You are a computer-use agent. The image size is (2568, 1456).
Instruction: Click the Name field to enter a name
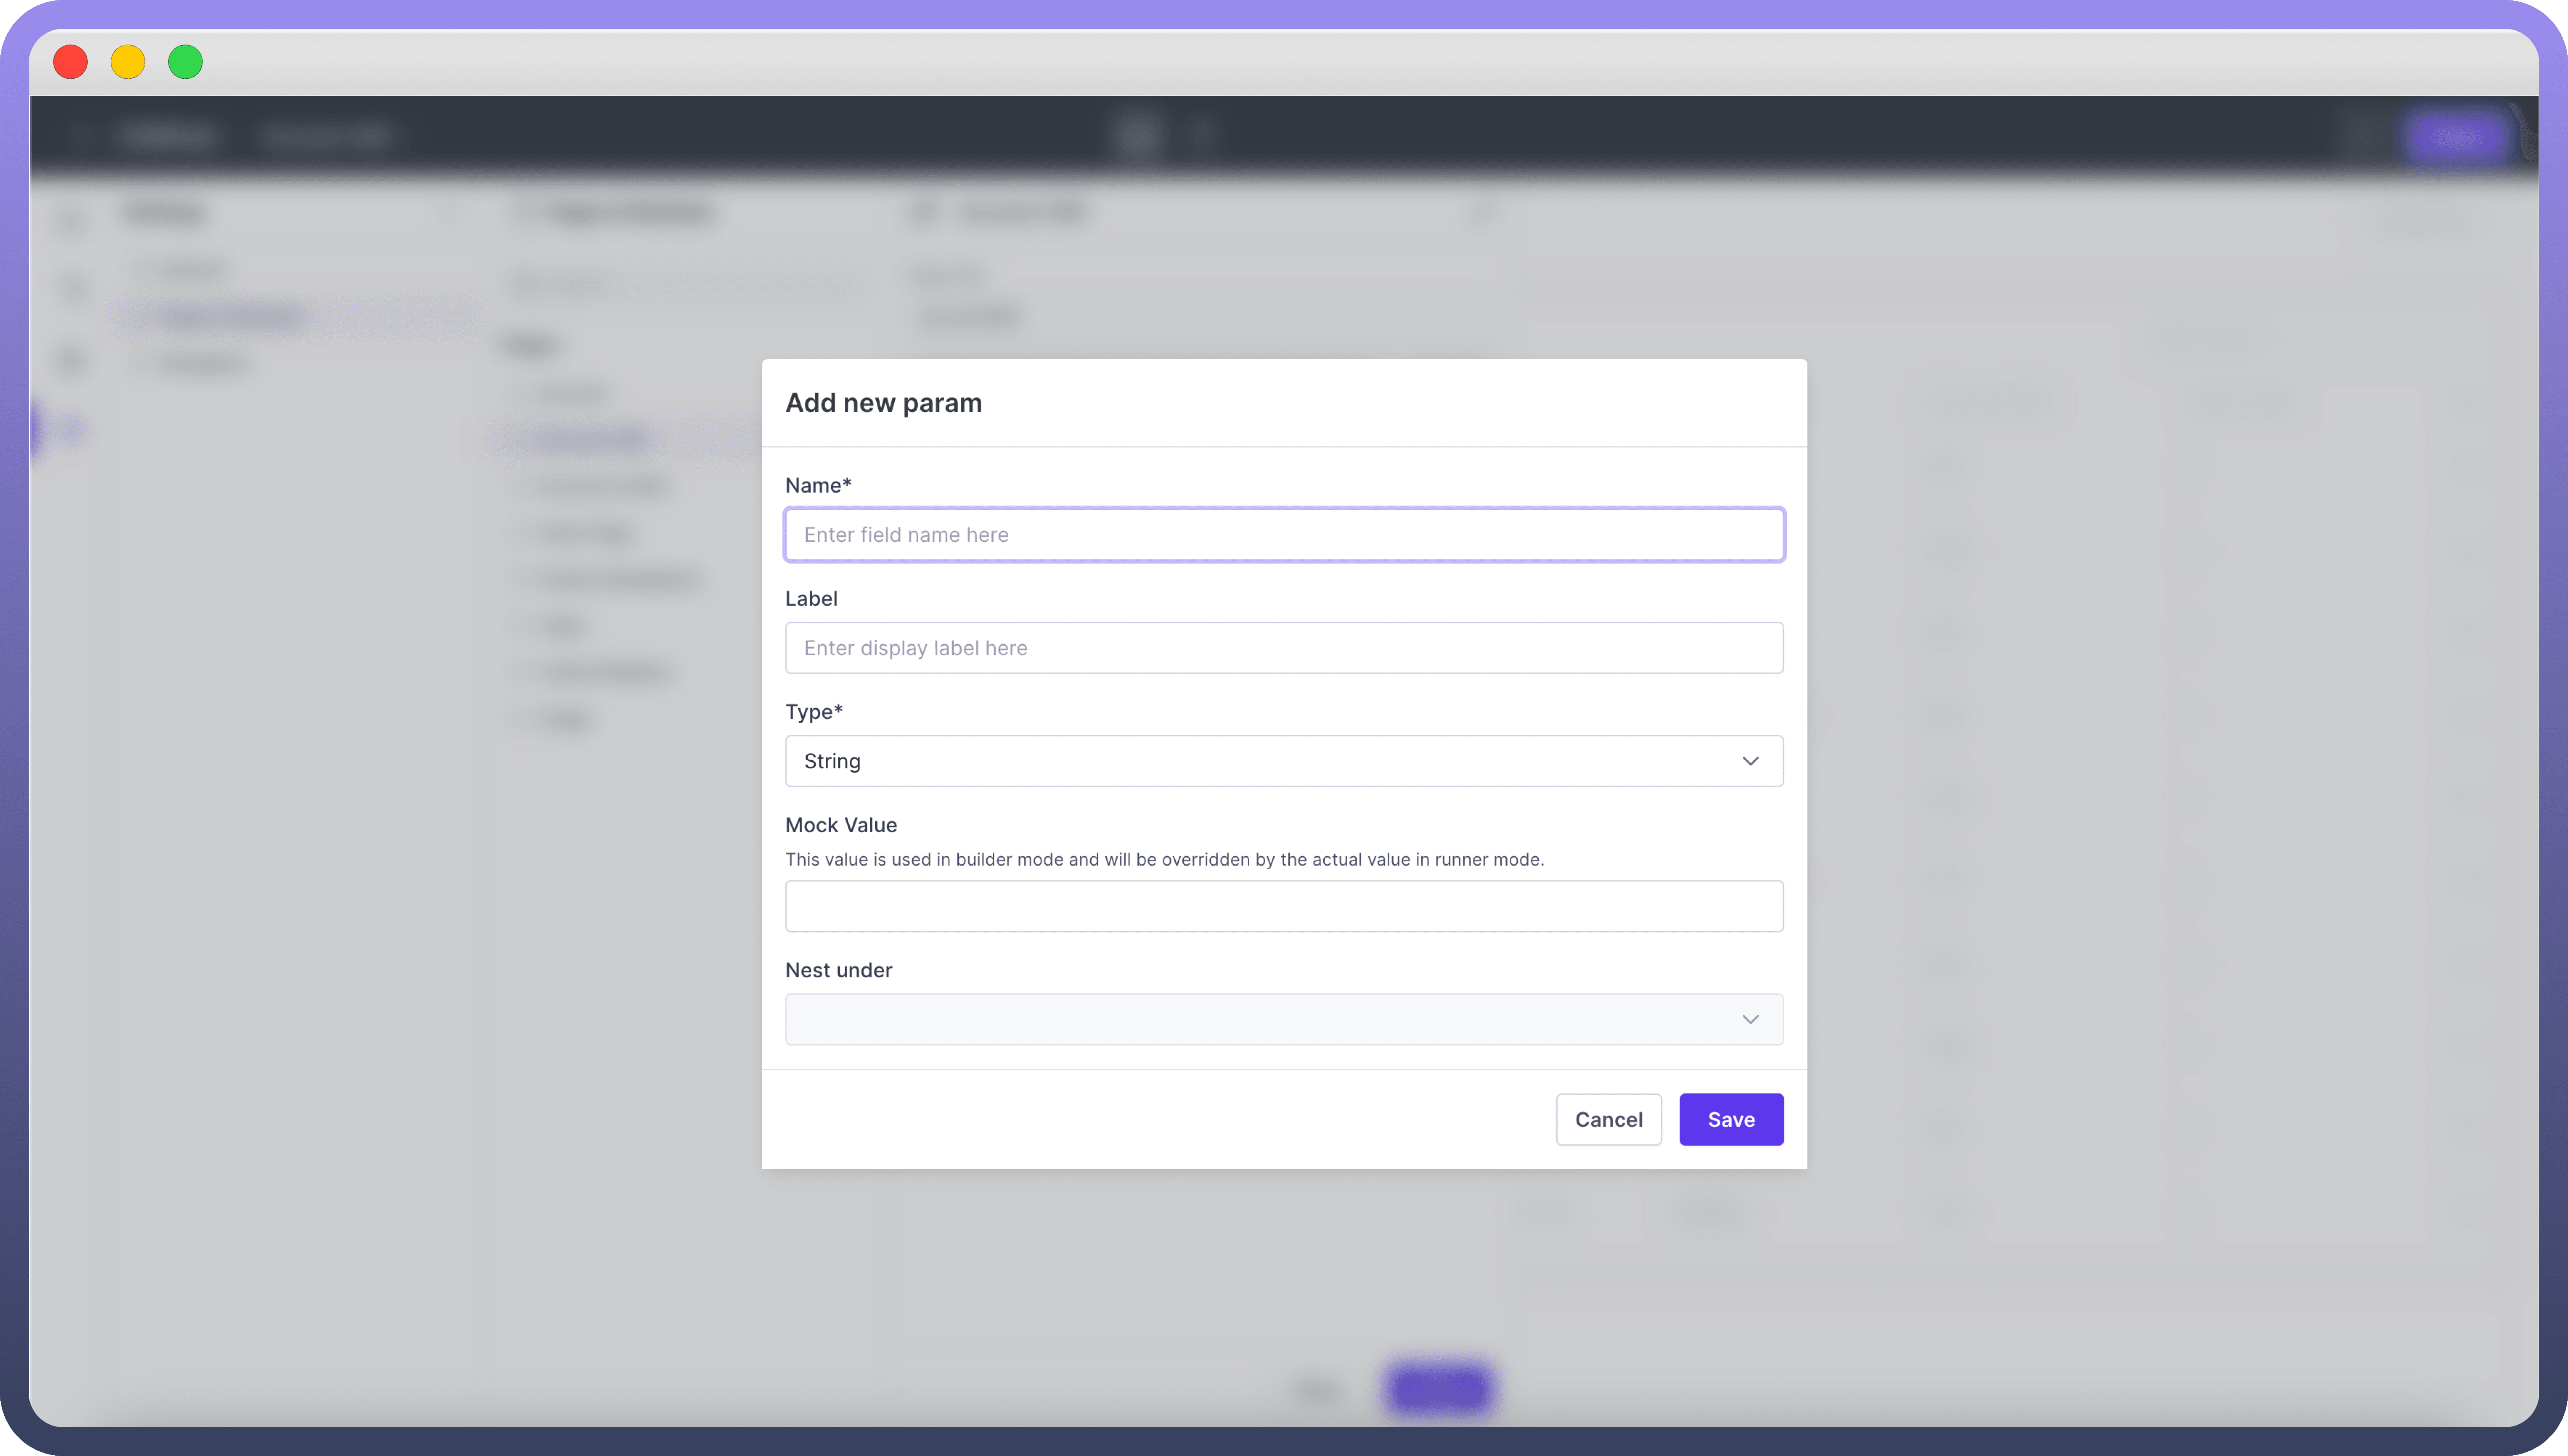click(1284, 535)
